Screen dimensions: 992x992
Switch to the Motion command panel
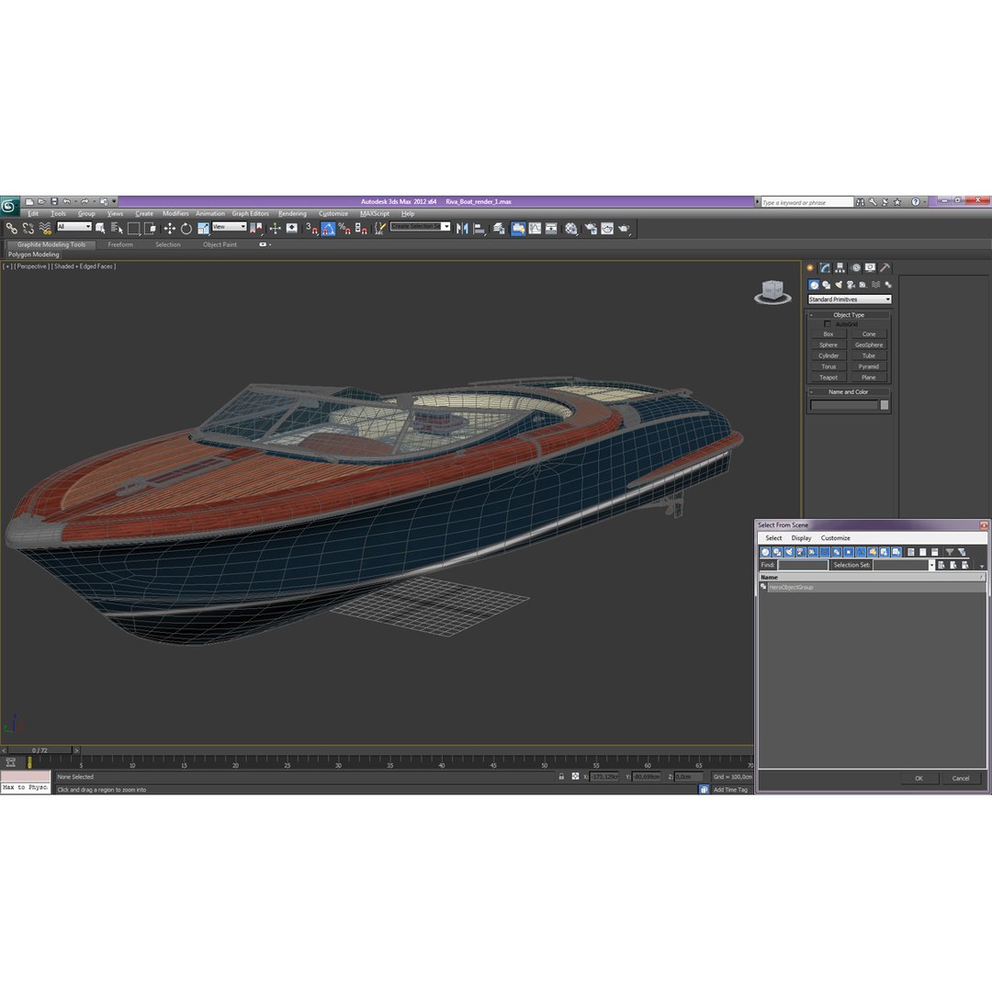tap(855, 267)
